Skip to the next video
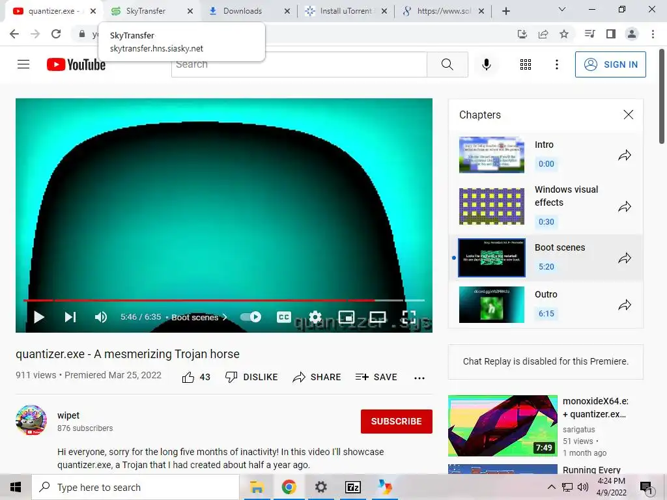The height and width of the screenshot is (500, 667). pos(70,317)
